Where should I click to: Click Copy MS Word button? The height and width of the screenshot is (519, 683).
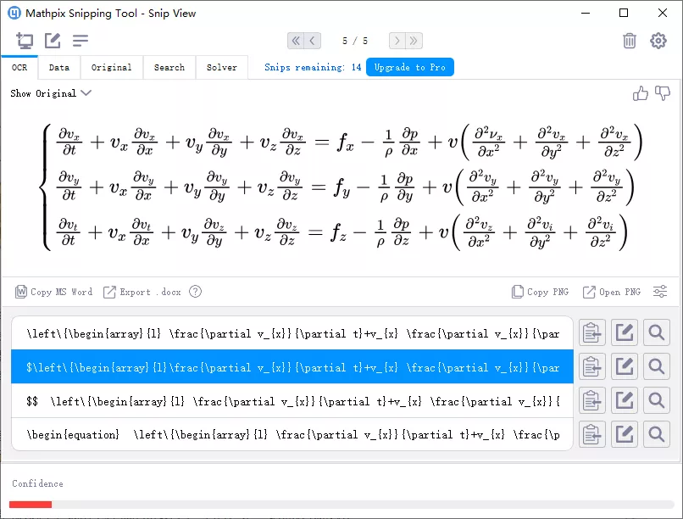(x=53, y=292)
